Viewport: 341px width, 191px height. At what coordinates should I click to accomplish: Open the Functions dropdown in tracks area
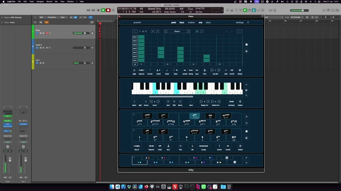(52, 17)
